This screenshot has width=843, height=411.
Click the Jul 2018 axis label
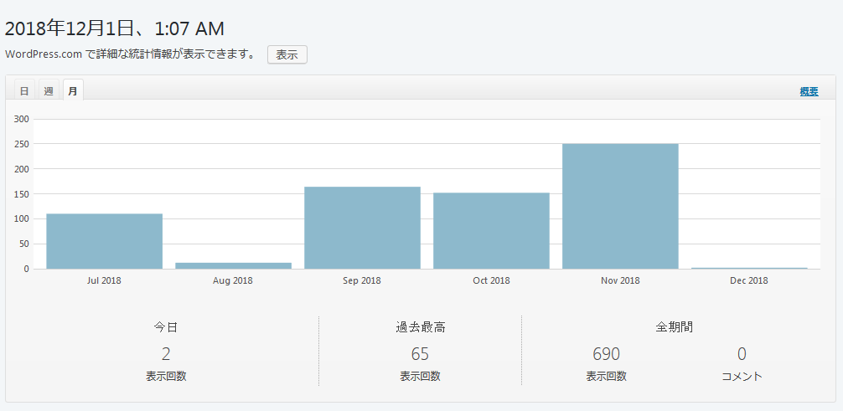[x=104, y=281]
